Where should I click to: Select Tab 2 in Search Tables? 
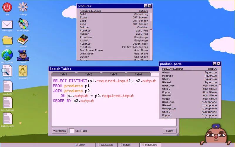point(89,74)
